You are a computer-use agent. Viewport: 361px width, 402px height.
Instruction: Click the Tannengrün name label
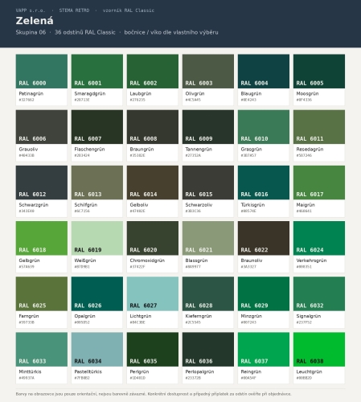[x=199, y=149]
